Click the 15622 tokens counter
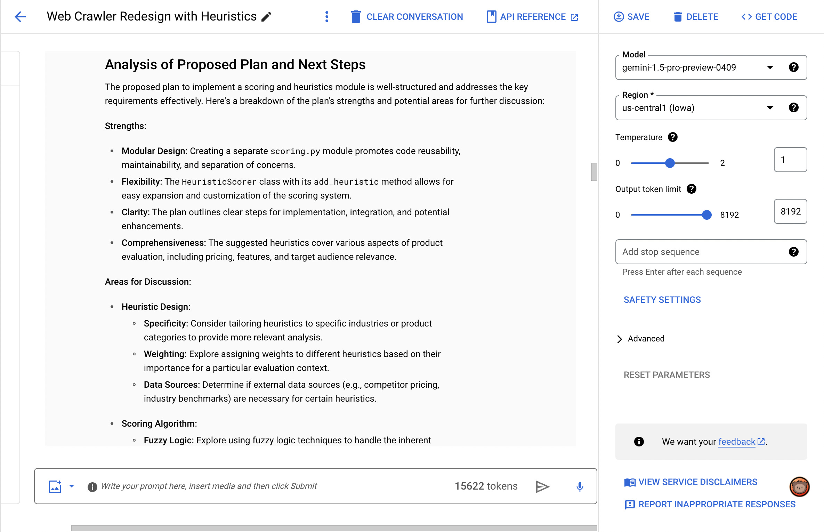824x532 pixels. pos(486,486)
